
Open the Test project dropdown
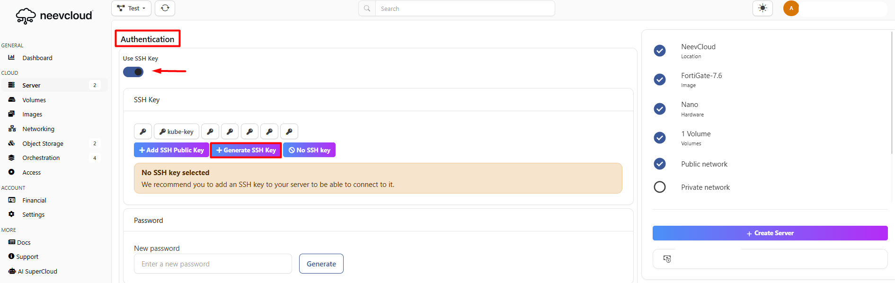(x=131, y=8)
